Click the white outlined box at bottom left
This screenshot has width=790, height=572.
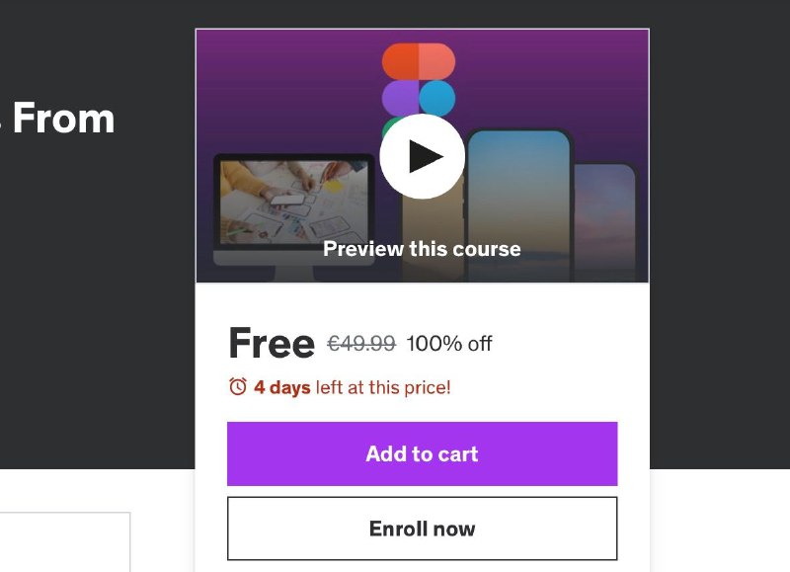coord(65,541)
